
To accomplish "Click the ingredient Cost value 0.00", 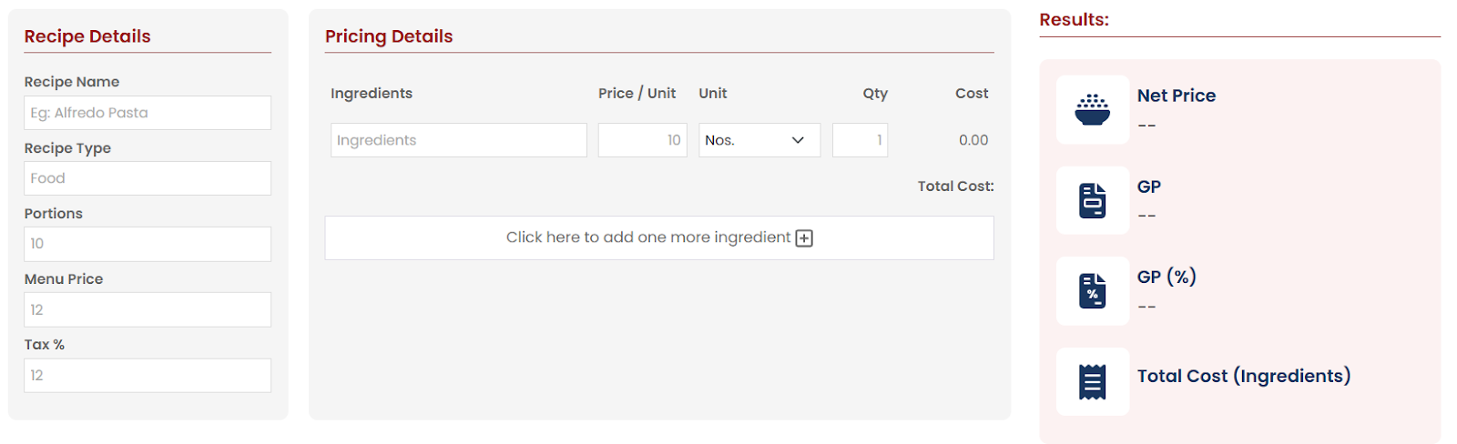I will click(x=973, y=140).
